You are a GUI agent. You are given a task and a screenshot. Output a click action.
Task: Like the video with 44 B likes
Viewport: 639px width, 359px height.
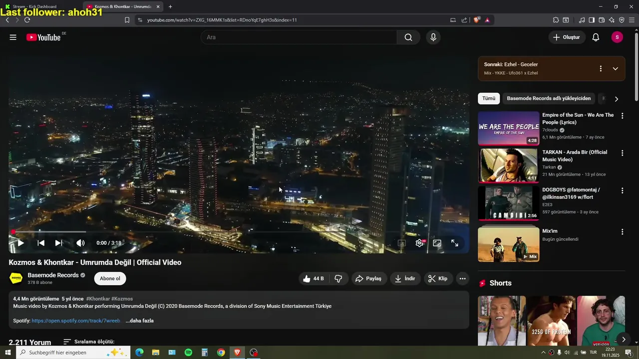click(314, 279)
